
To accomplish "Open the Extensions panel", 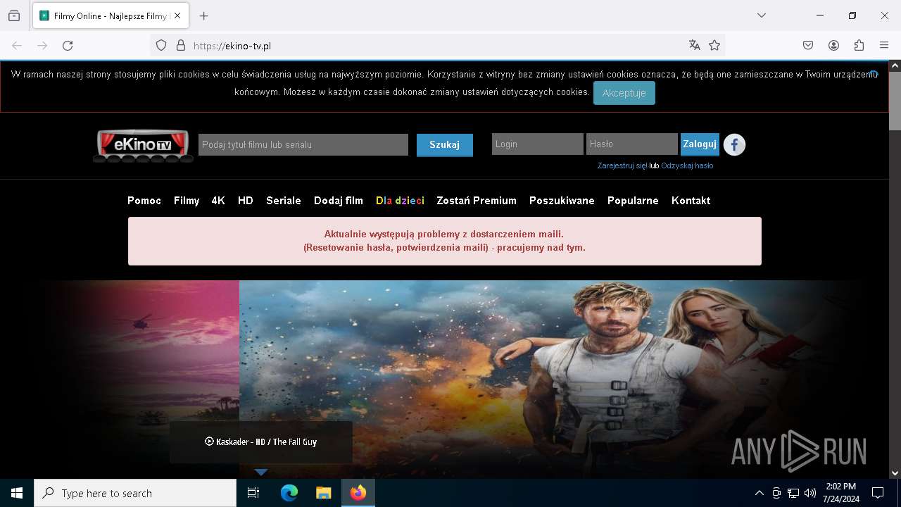I will [x=859, y=45].
